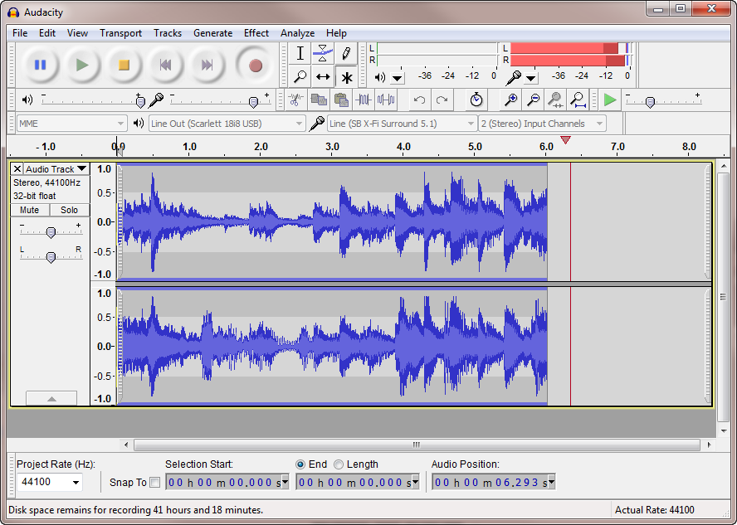
Task: Click the track pan L/R slider
Action: (51, 256)
